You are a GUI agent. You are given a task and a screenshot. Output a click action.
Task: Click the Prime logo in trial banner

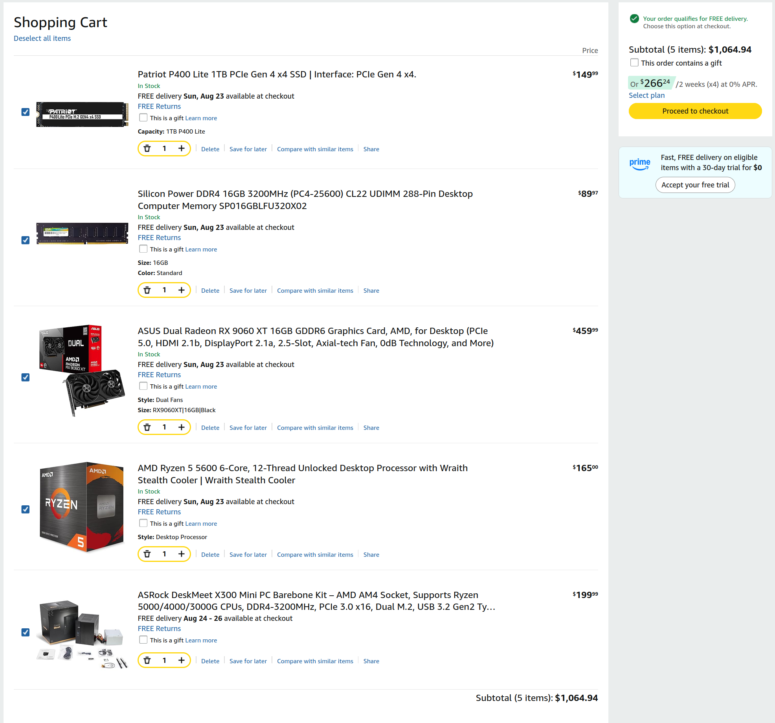point(640,164)
